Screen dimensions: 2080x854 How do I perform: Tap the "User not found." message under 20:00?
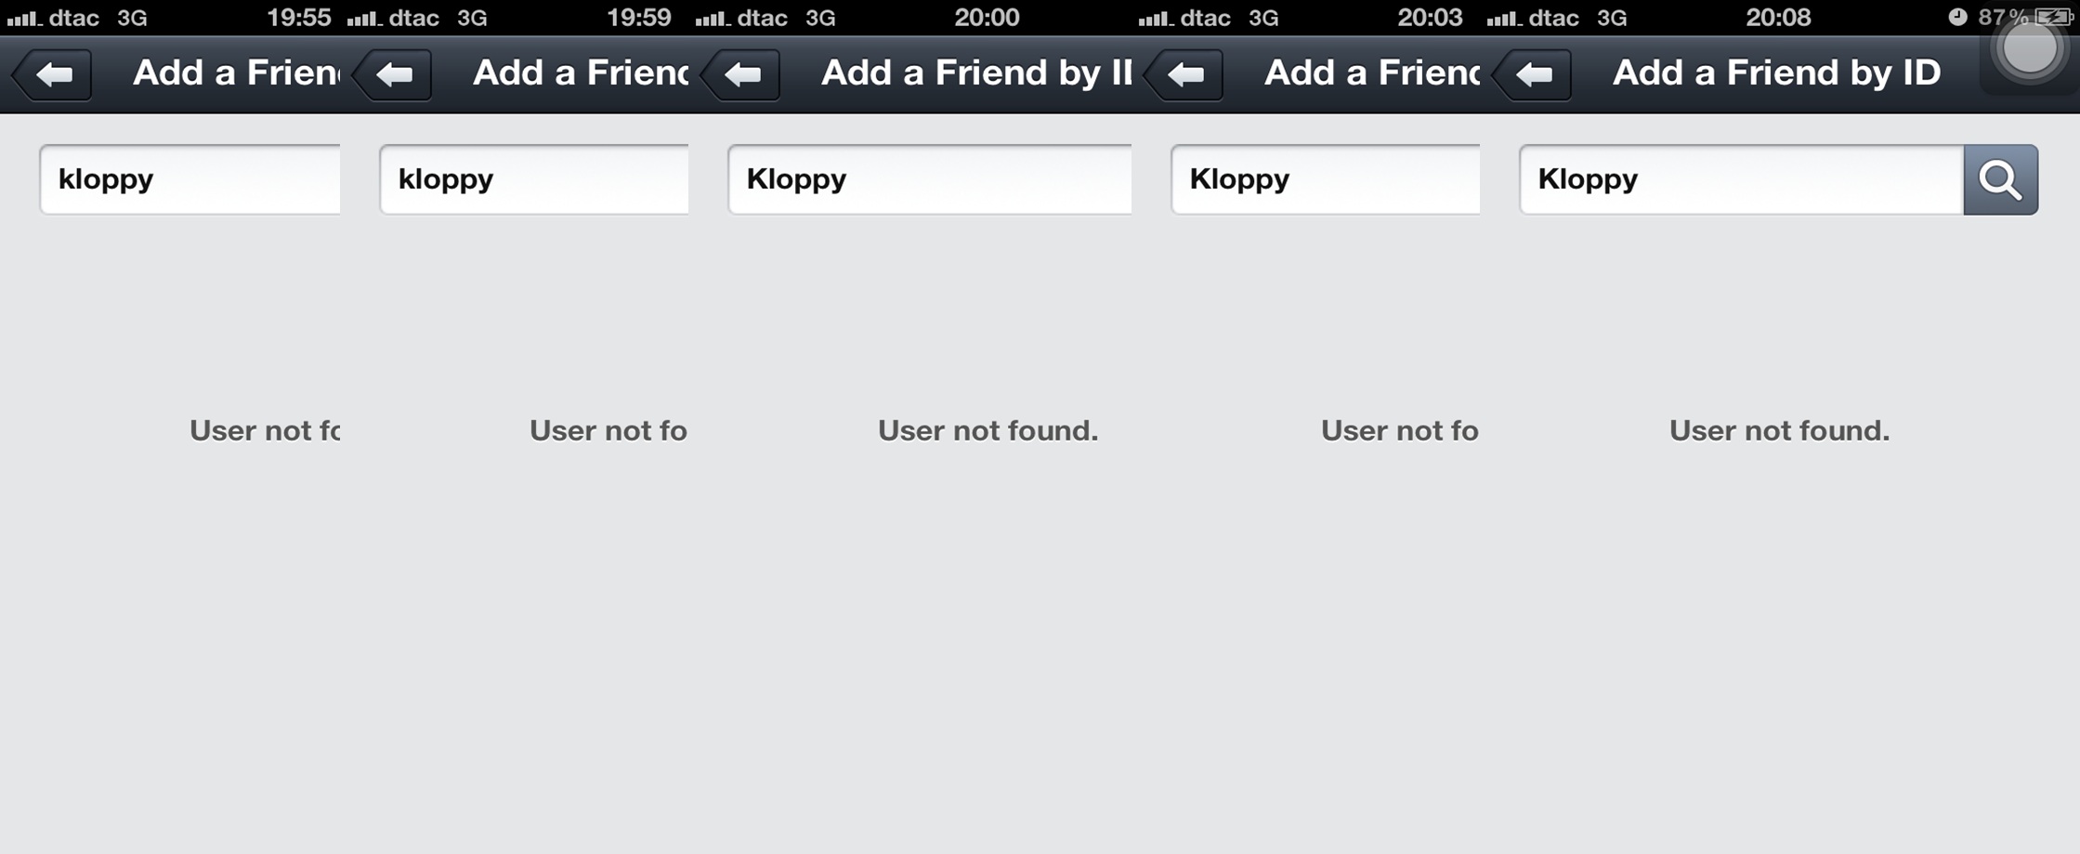pyautogui.click(x=988, y=430)
